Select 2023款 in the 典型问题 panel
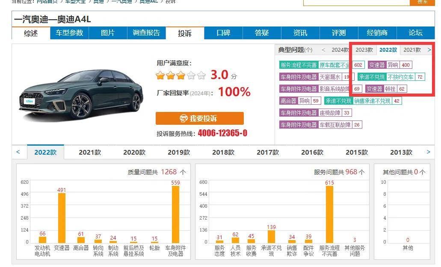Screen dimensions: 441x267 [364, 50]
